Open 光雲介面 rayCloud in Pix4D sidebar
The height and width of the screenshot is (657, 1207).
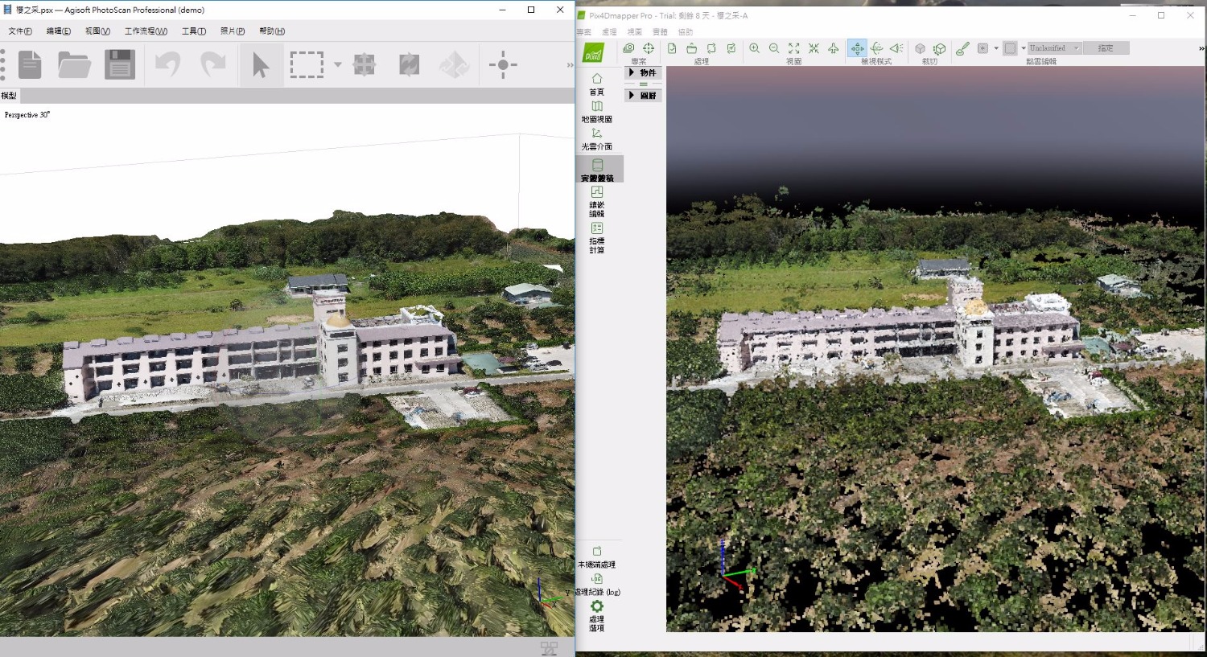(x=596, y=139)
